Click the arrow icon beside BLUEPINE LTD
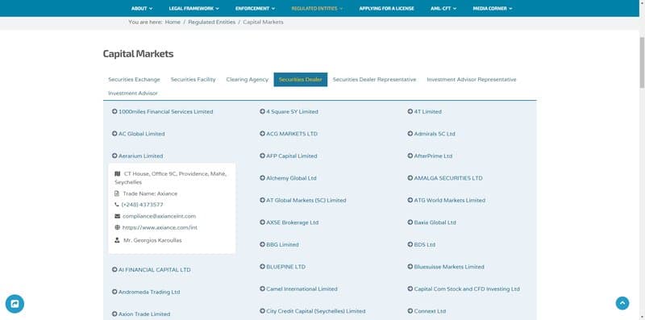The width and height of the screenshot is (645, 320). pos(262,267)
